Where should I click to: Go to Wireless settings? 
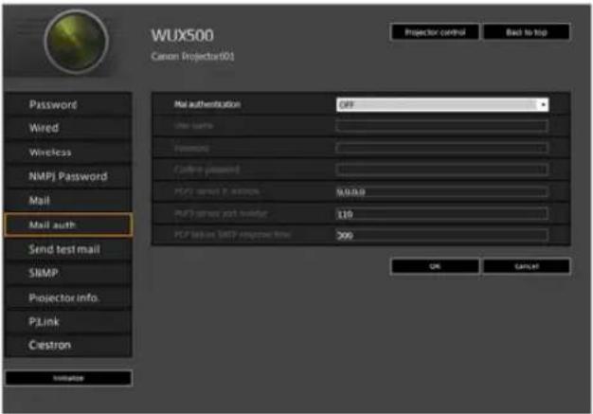coord(68,153)
